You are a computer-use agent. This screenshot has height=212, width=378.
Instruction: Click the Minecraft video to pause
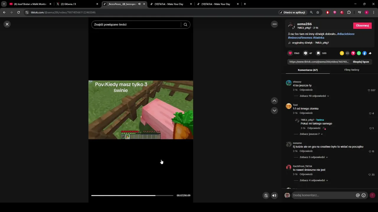141,110
